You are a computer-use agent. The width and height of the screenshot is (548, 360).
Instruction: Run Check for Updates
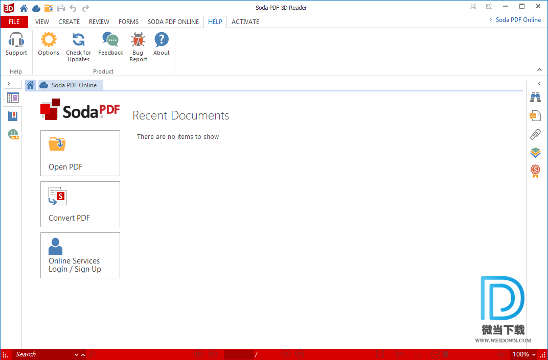[78, 47]
